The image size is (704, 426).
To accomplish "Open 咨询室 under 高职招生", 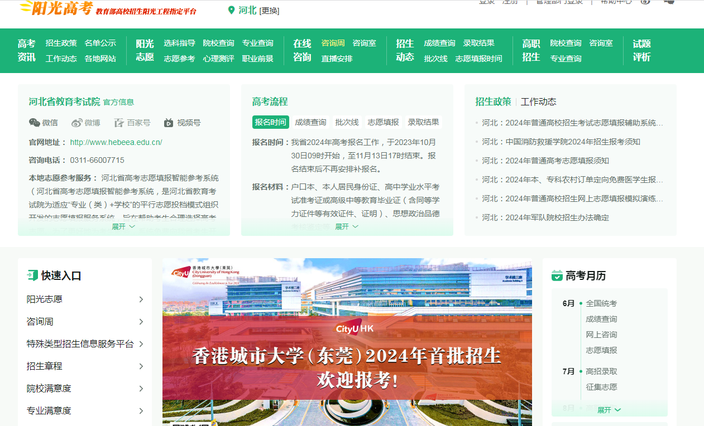I will pyautogui.click(x=601, y=43).
